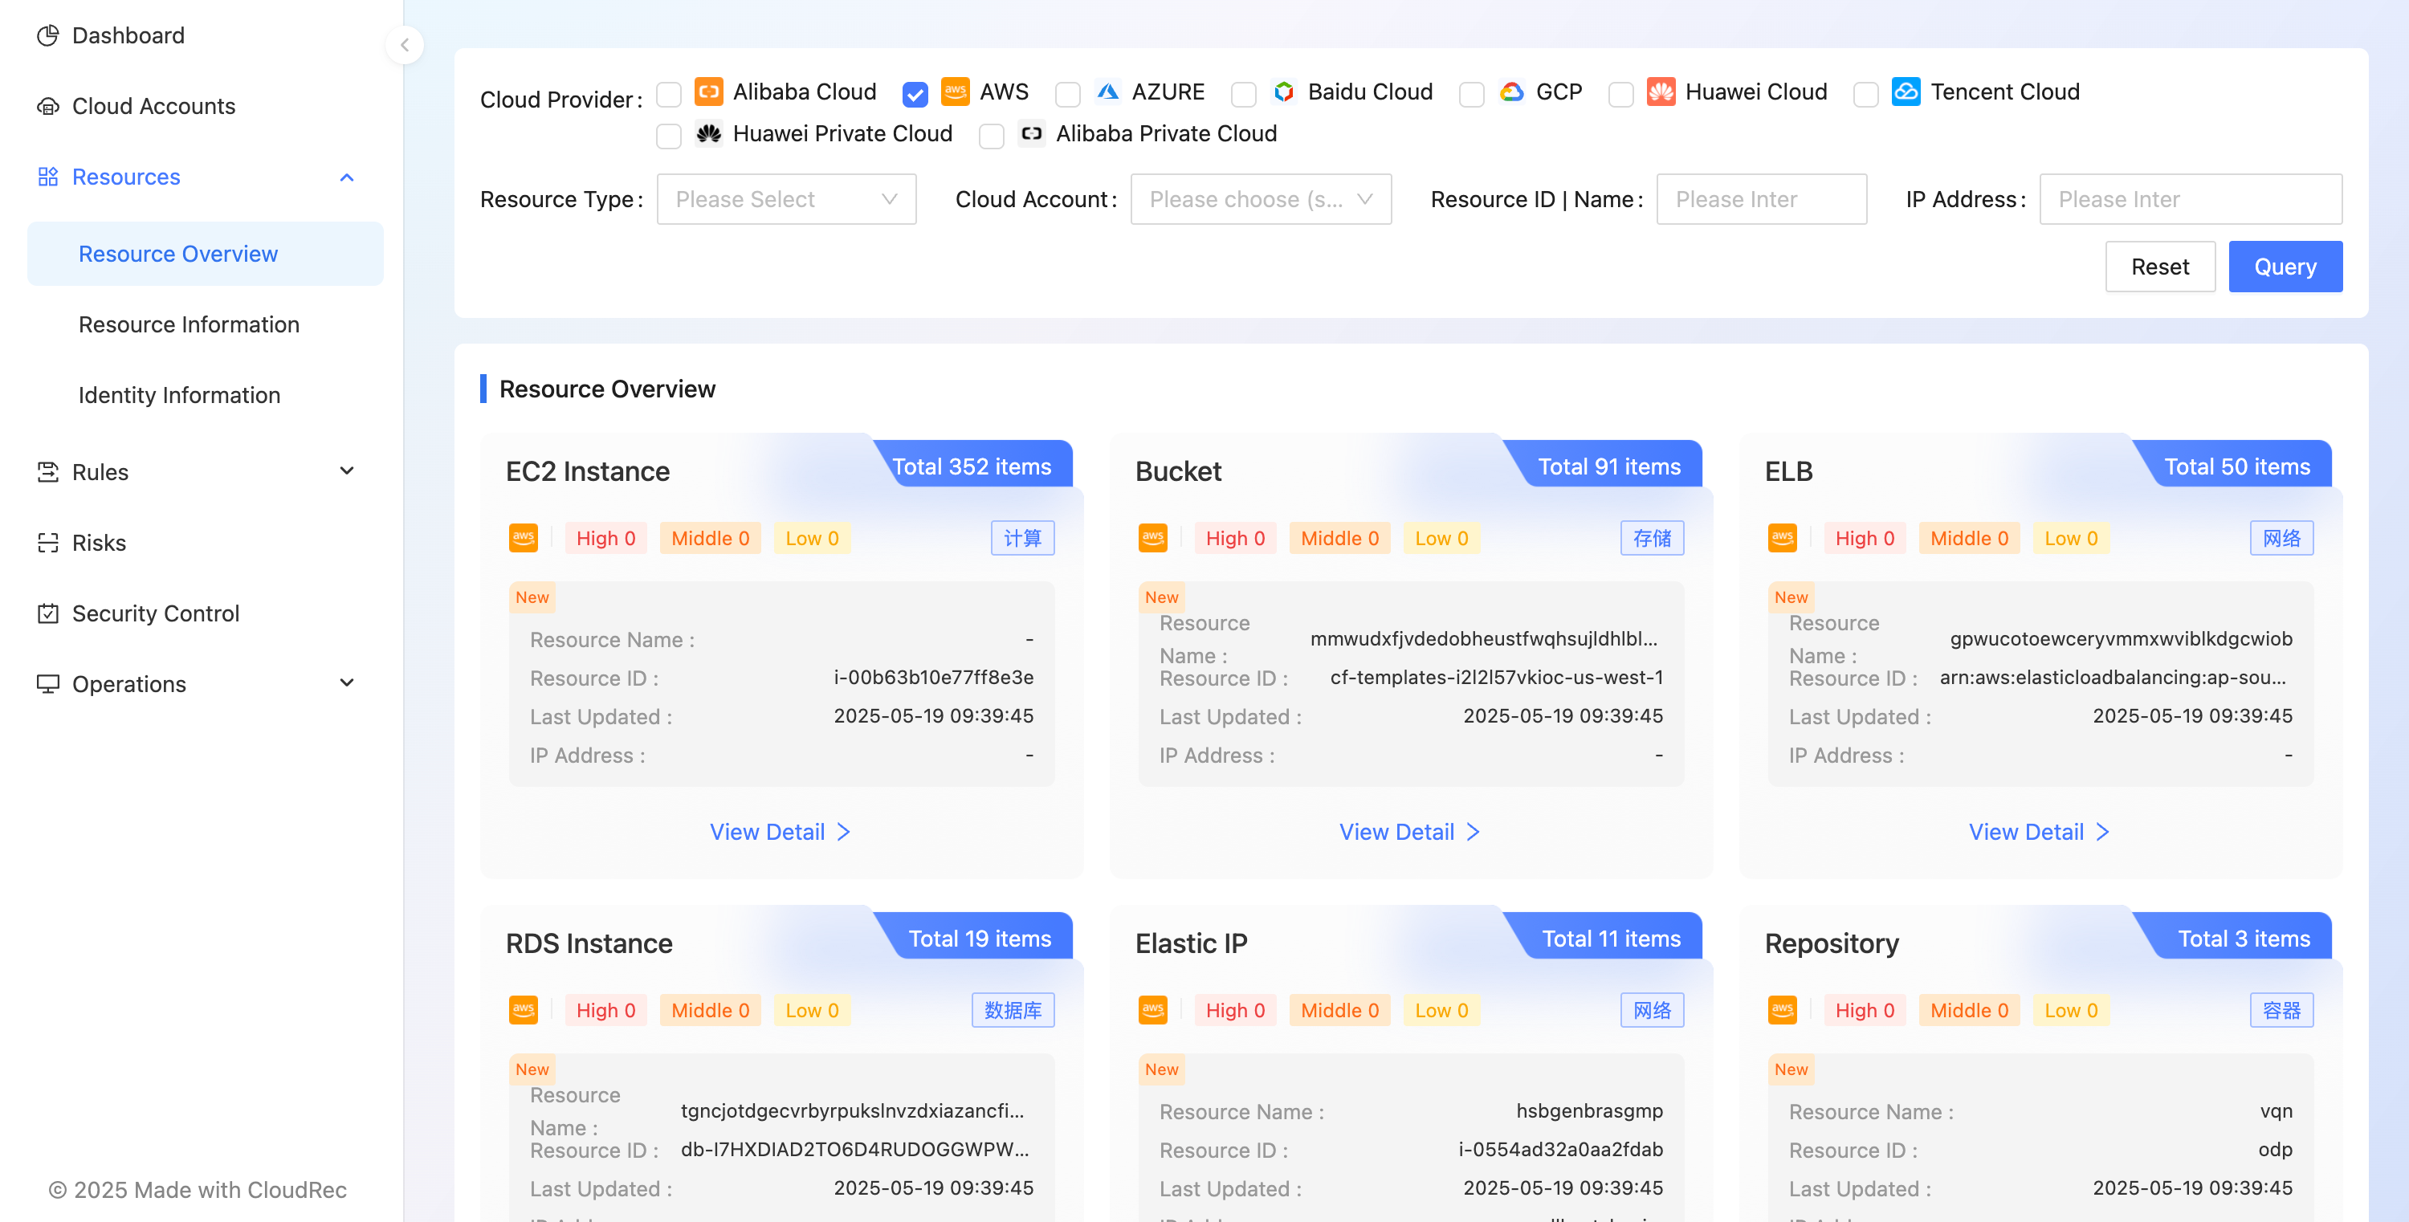
Task: Click Total 352 items on EC2 card
Action: 972,466
